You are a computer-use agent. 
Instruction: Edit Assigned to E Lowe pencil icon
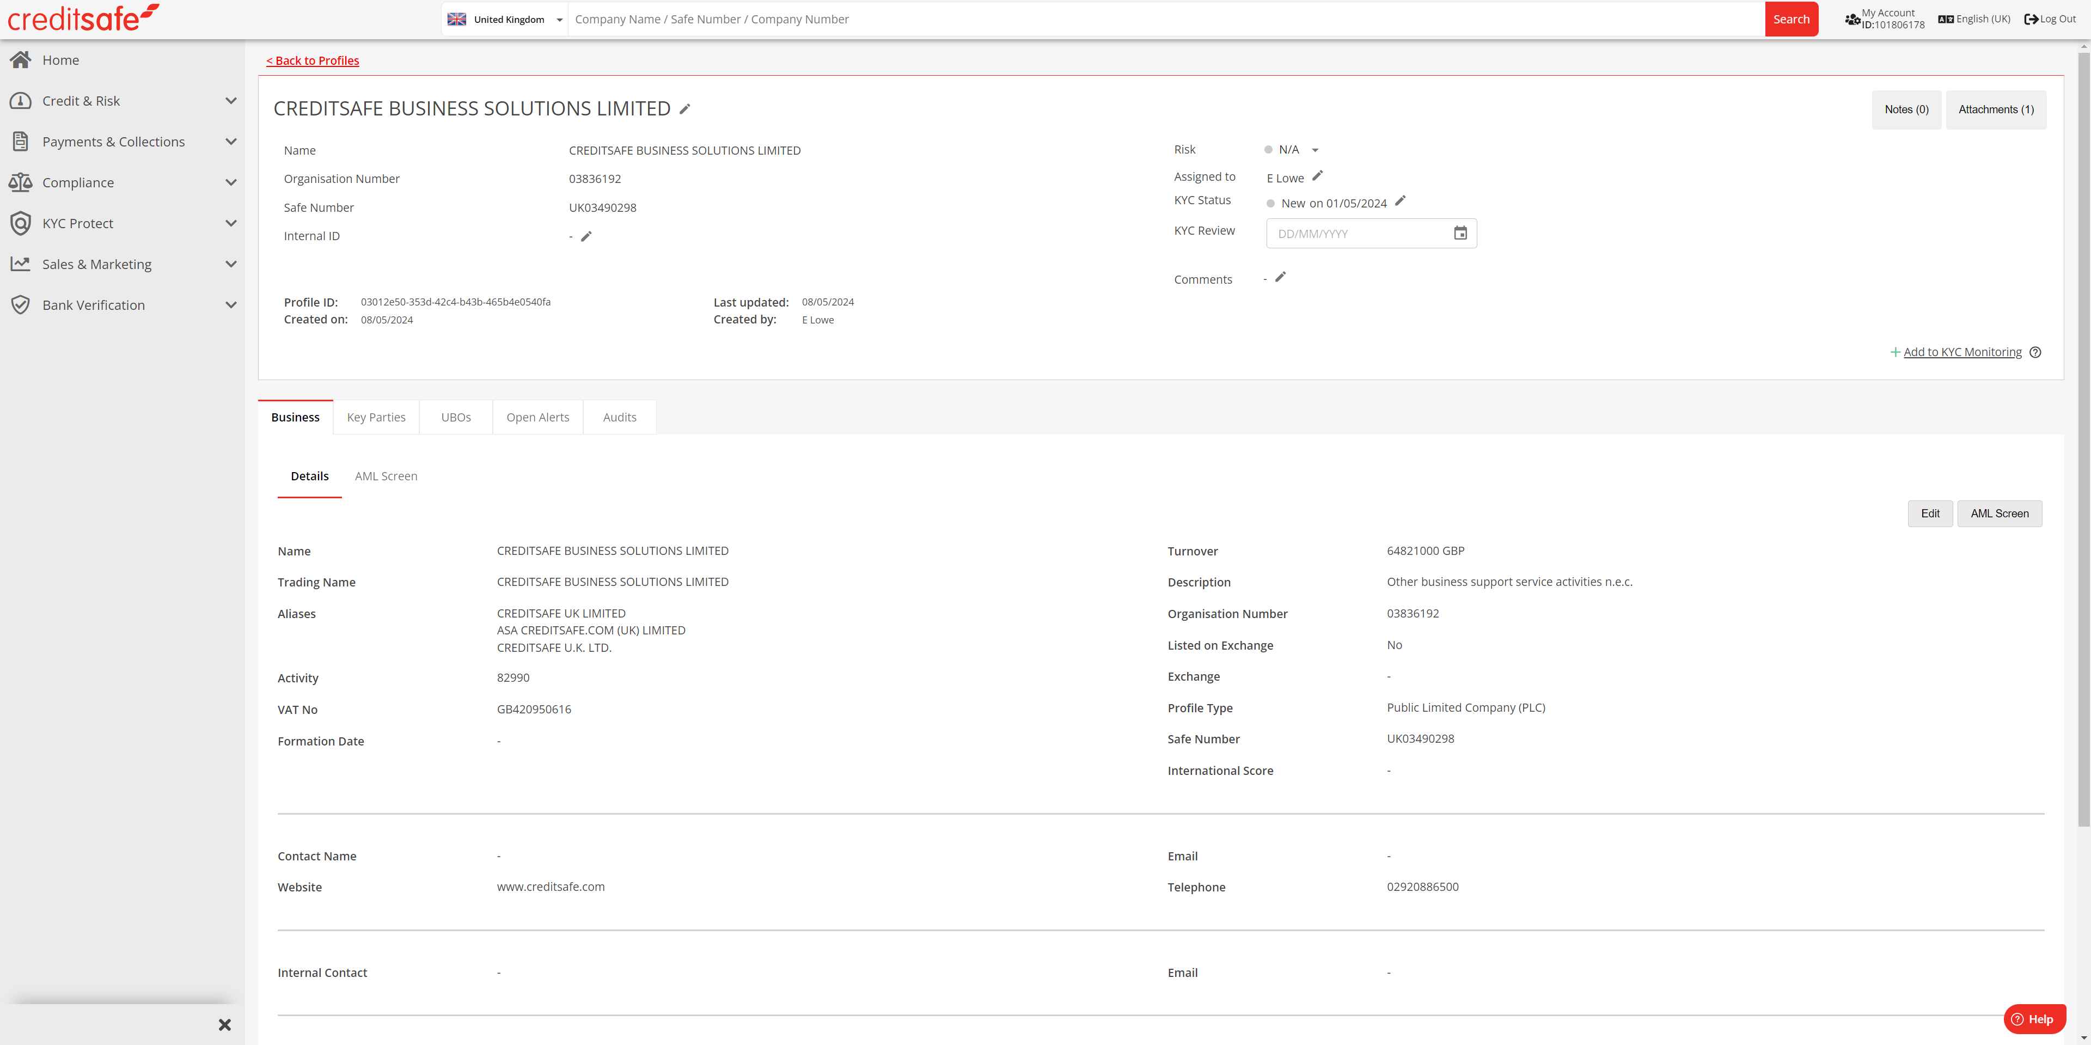1317,175
